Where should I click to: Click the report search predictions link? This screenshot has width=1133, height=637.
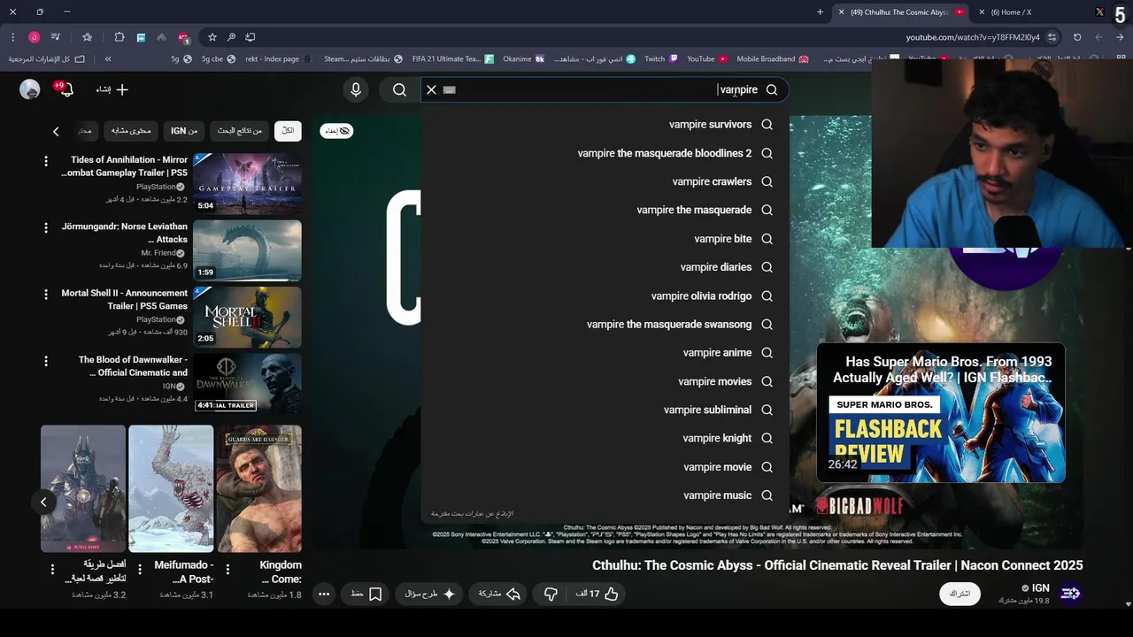click(x=472, y=513)
